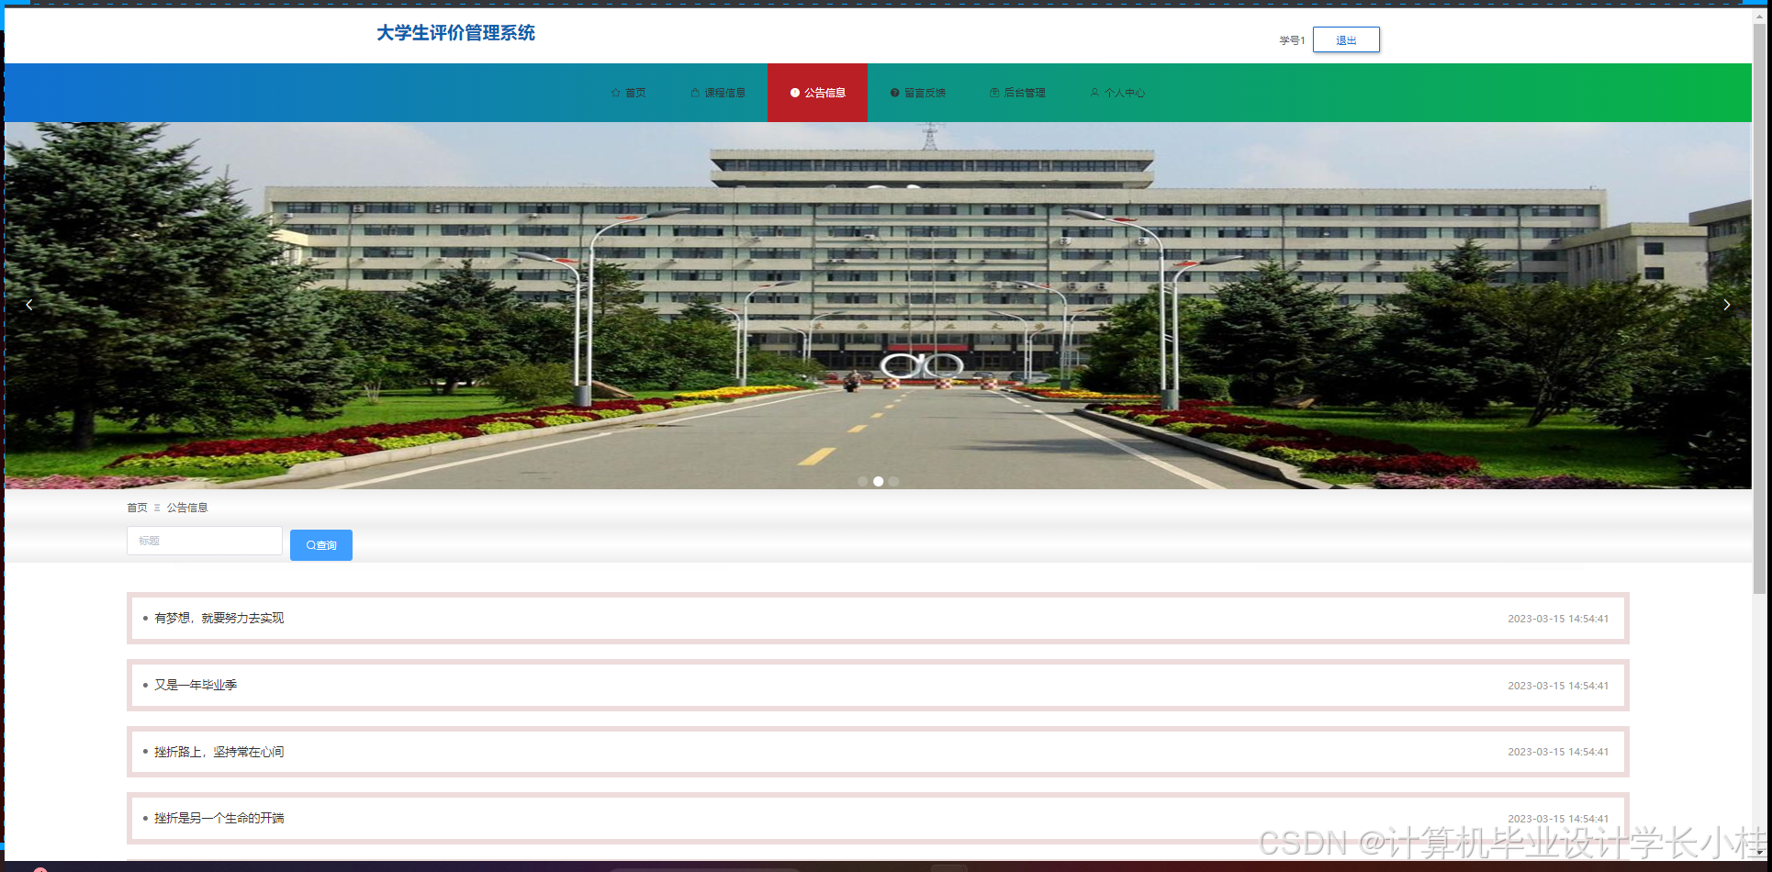Click the 大学生评价管理系统 site title
Image resolution: width=1772 pixels, height=872 pixels.
click(x=455, y=33)
